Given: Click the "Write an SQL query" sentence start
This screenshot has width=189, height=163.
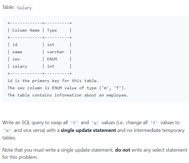Looking at the screenshot, I should point(21,123).
